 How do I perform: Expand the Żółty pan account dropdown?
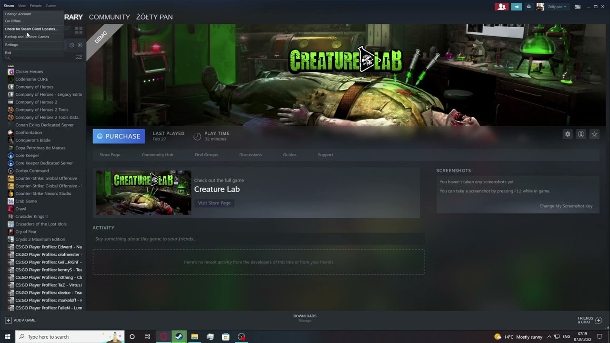[x=557, y=7]
